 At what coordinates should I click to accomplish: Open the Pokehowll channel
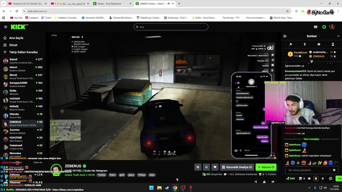[23, 147]
